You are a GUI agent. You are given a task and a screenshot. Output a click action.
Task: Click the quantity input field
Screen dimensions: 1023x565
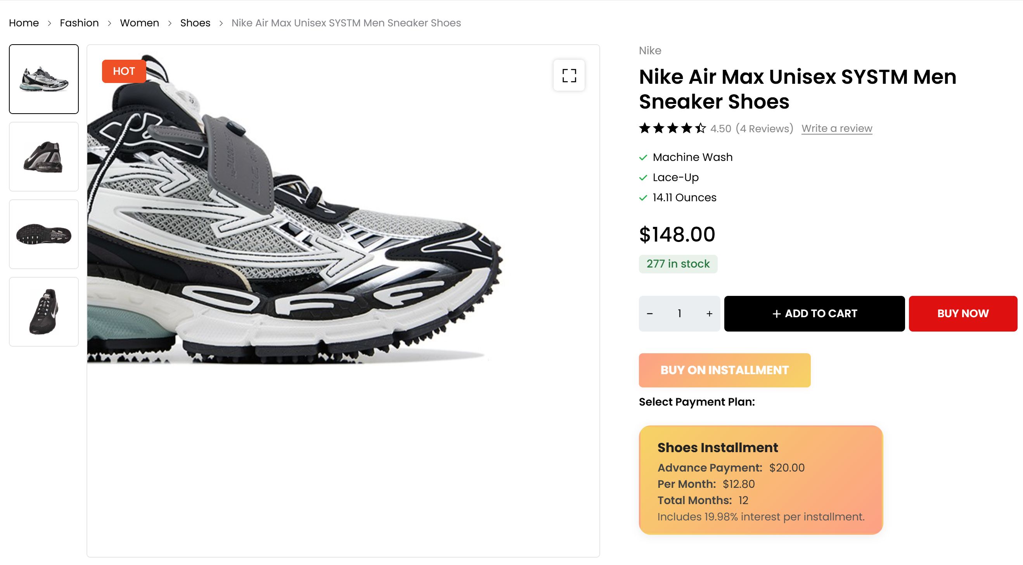coord(680,314)
